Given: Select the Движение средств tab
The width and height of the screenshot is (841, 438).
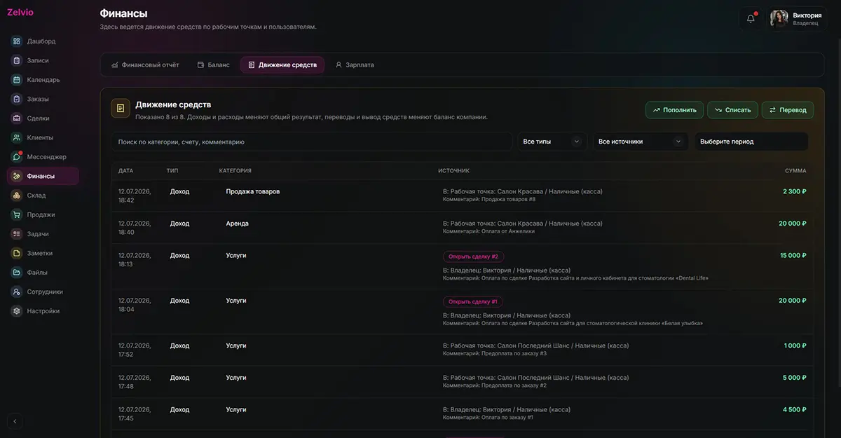Looking at the screenshot, I should pyautogui.click(x=282, y=65).
